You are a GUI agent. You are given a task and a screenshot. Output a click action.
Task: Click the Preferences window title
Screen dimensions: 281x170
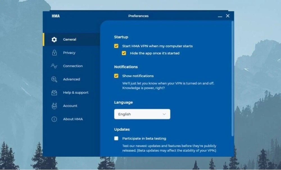[138, 16]
